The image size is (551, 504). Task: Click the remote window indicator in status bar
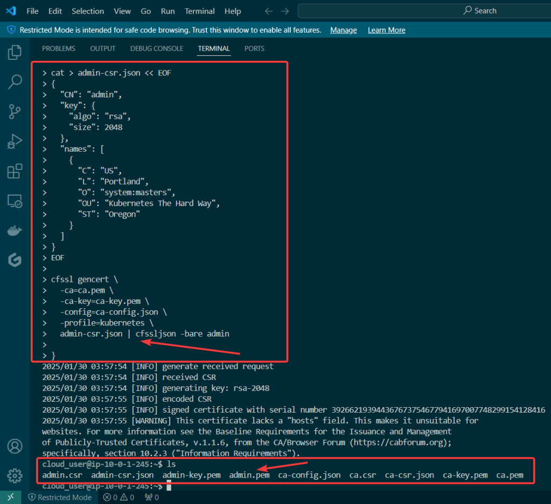pyautogui.click(x=10, y=498)
